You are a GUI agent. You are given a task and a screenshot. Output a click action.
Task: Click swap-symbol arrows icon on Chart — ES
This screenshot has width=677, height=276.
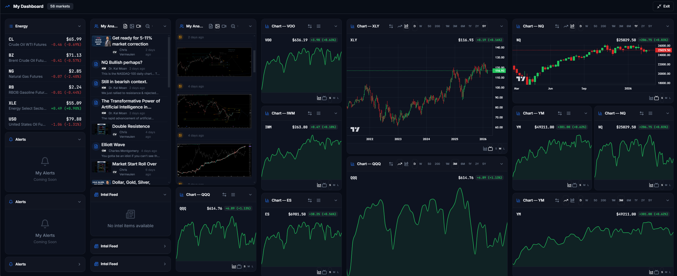coord(310,200)
